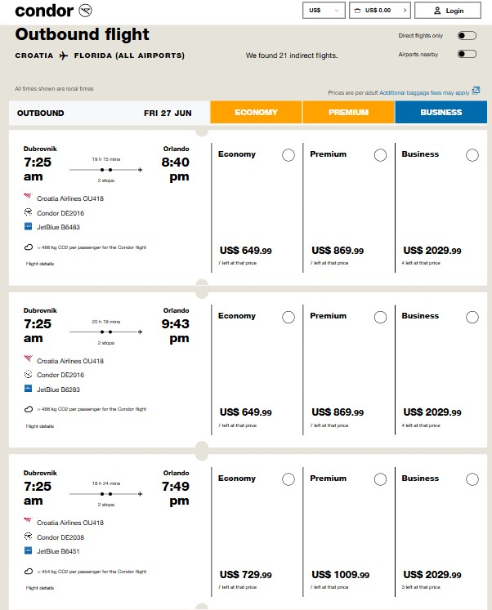
Task: Click JetBlue logo beside B6483
Action: [x=28, y=226]
